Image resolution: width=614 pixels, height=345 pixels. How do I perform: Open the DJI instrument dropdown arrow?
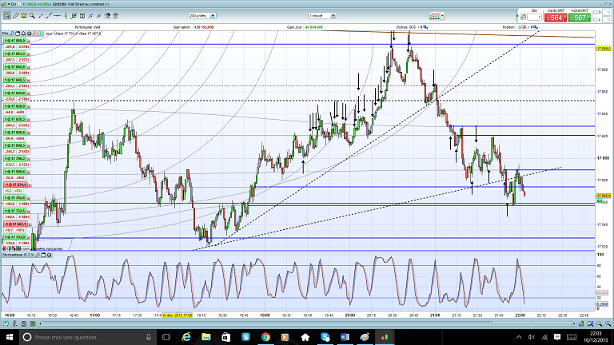9,4
